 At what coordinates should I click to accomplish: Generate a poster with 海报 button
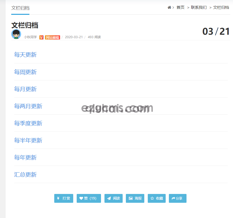point(135,198)
